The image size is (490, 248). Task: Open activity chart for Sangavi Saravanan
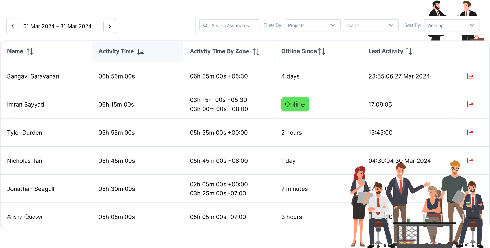470,76
